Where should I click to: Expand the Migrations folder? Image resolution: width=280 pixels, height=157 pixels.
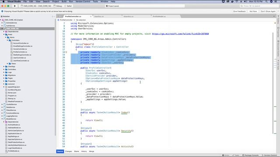click(4, 75)
